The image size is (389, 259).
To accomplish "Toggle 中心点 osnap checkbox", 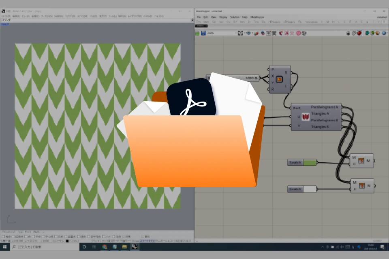I will coord(43,237).
